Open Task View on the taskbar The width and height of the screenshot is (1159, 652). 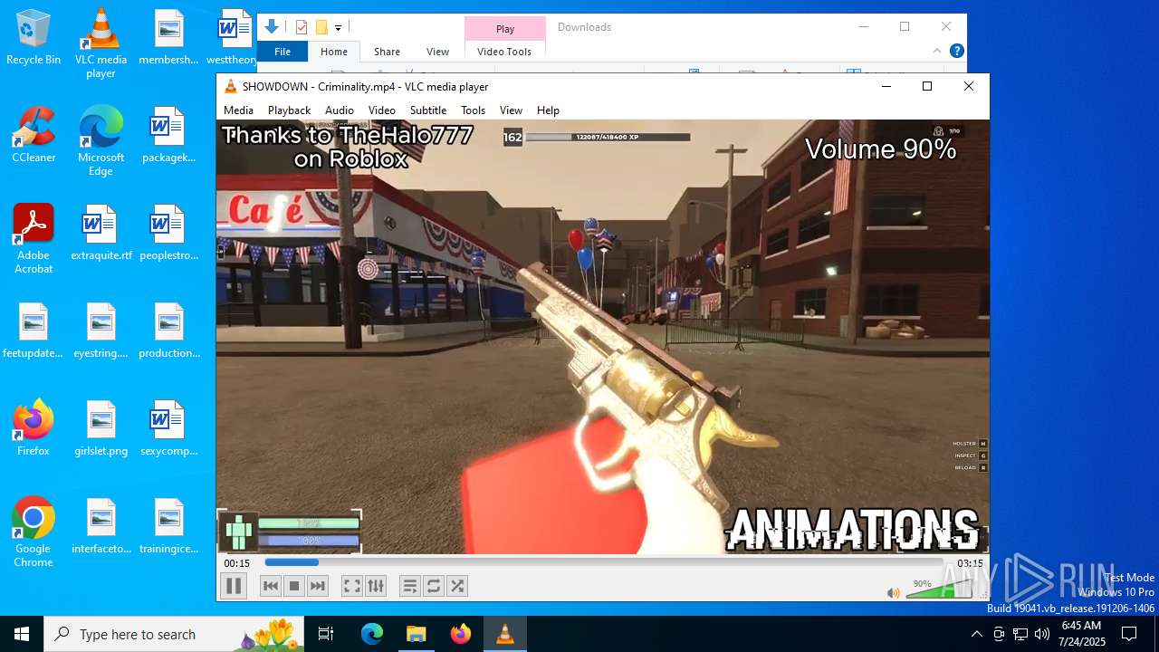click(x=326, y=634)
